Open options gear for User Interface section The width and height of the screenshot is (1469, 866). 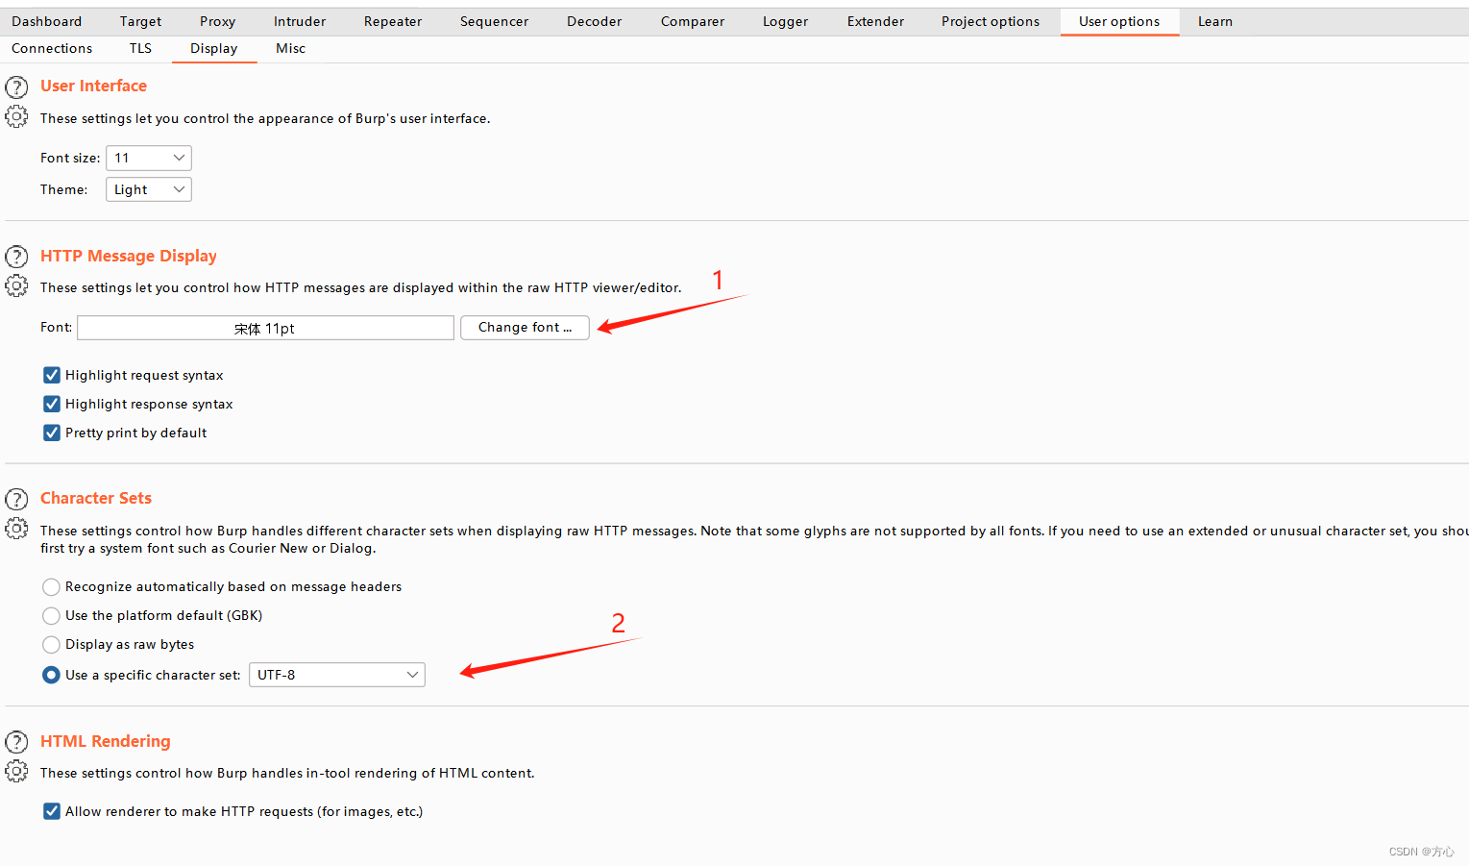coord(16,117)
